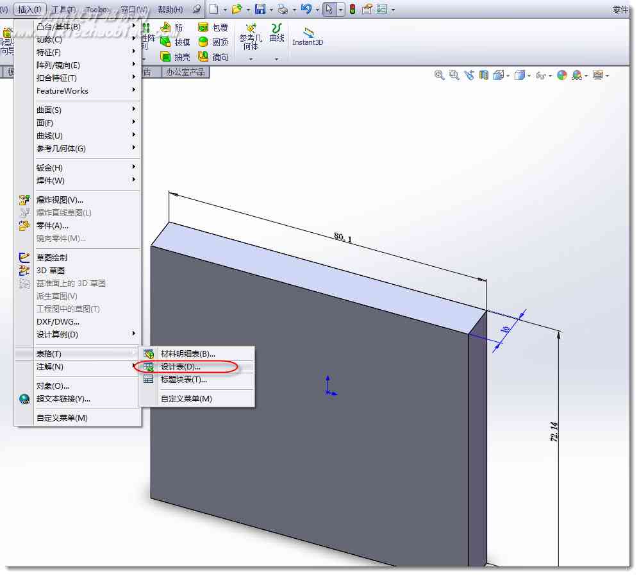This screenshot has height=576, width=639.
Task: Open the 帮助(H) menu
Action: tap(170, 10)
